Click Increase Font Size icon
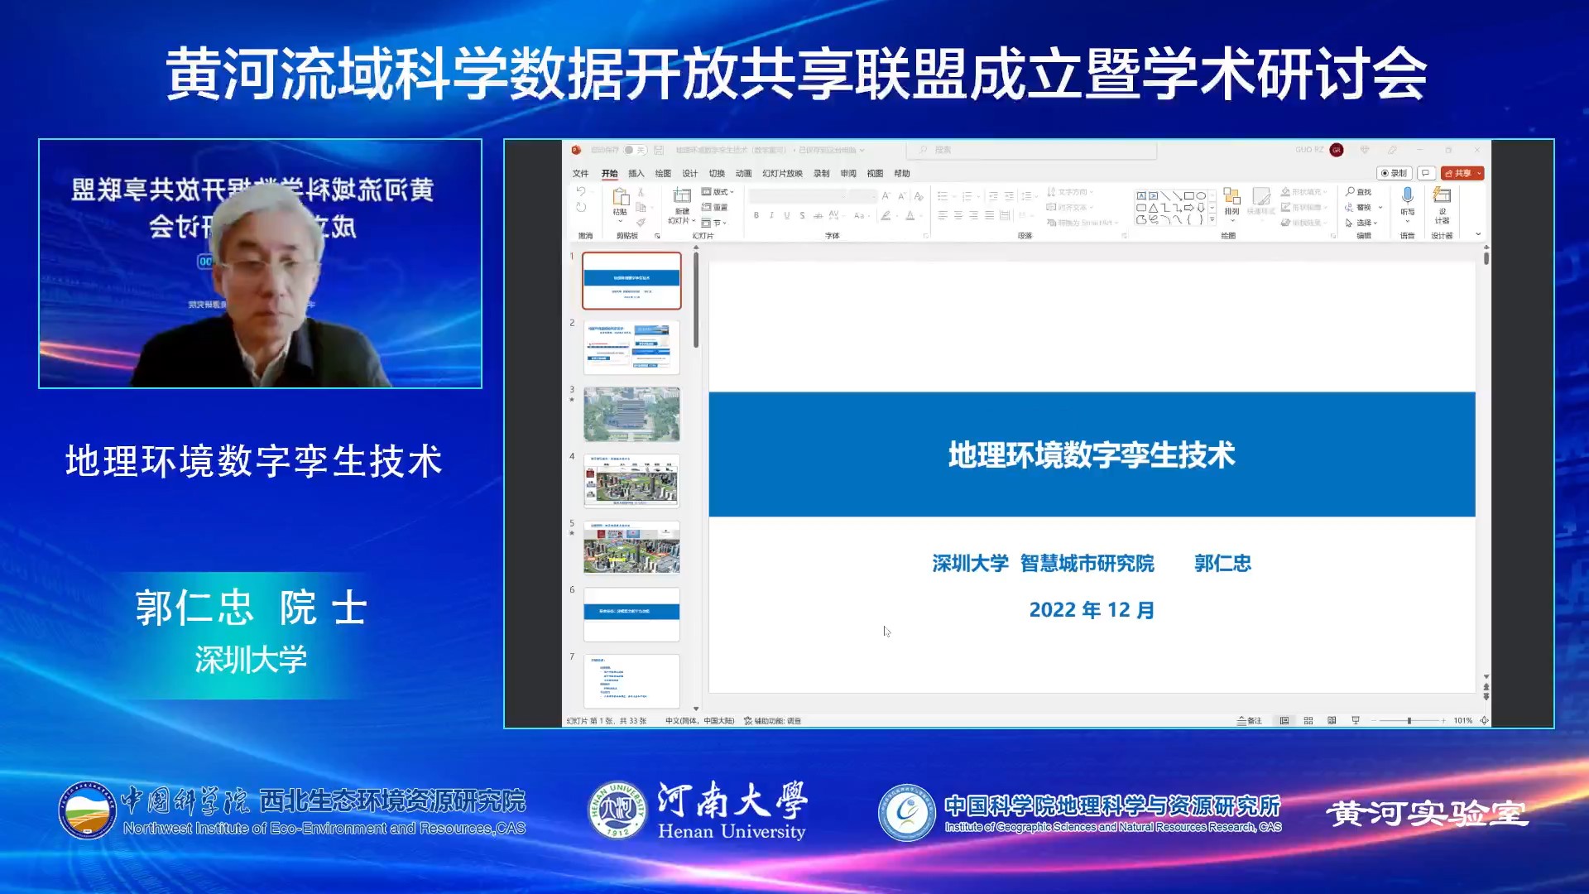The image size is (1589, 894). point(886,196)
